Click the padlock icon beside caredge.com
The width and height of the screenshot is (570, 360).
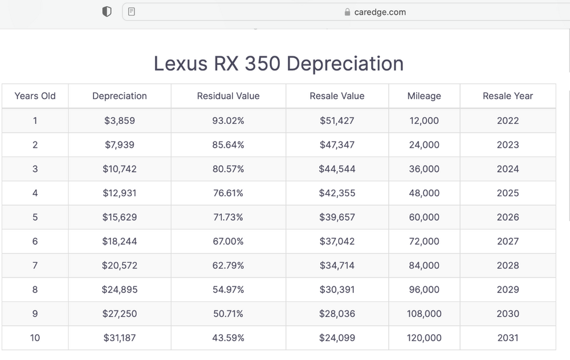pos(347,12)
